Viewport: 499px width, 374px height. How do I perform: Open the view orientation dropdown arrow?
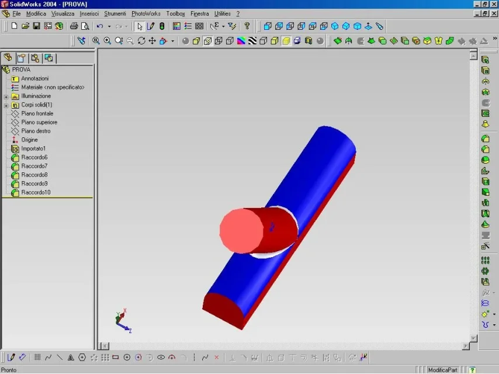[173, 41]
